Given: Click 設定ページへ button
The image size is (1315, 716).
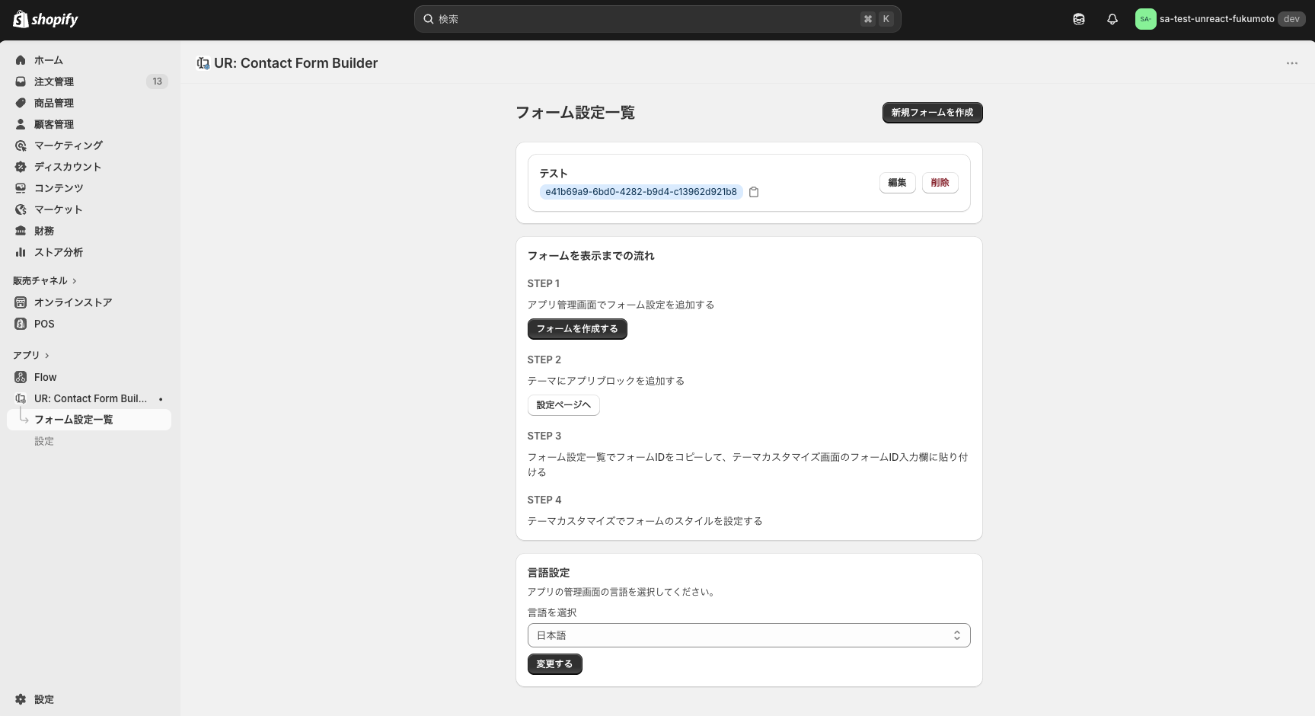Looking at the screenshot, I should tap(563, 405).
